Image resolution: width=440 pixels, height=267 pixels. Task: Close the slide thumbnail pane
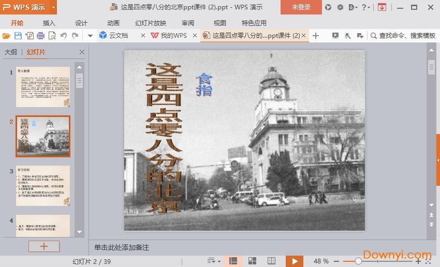pos(82,52)
